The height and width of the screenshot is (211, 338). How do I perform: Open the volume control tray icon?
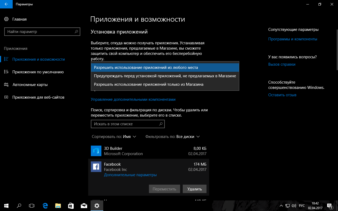click(x=294, y=206)
